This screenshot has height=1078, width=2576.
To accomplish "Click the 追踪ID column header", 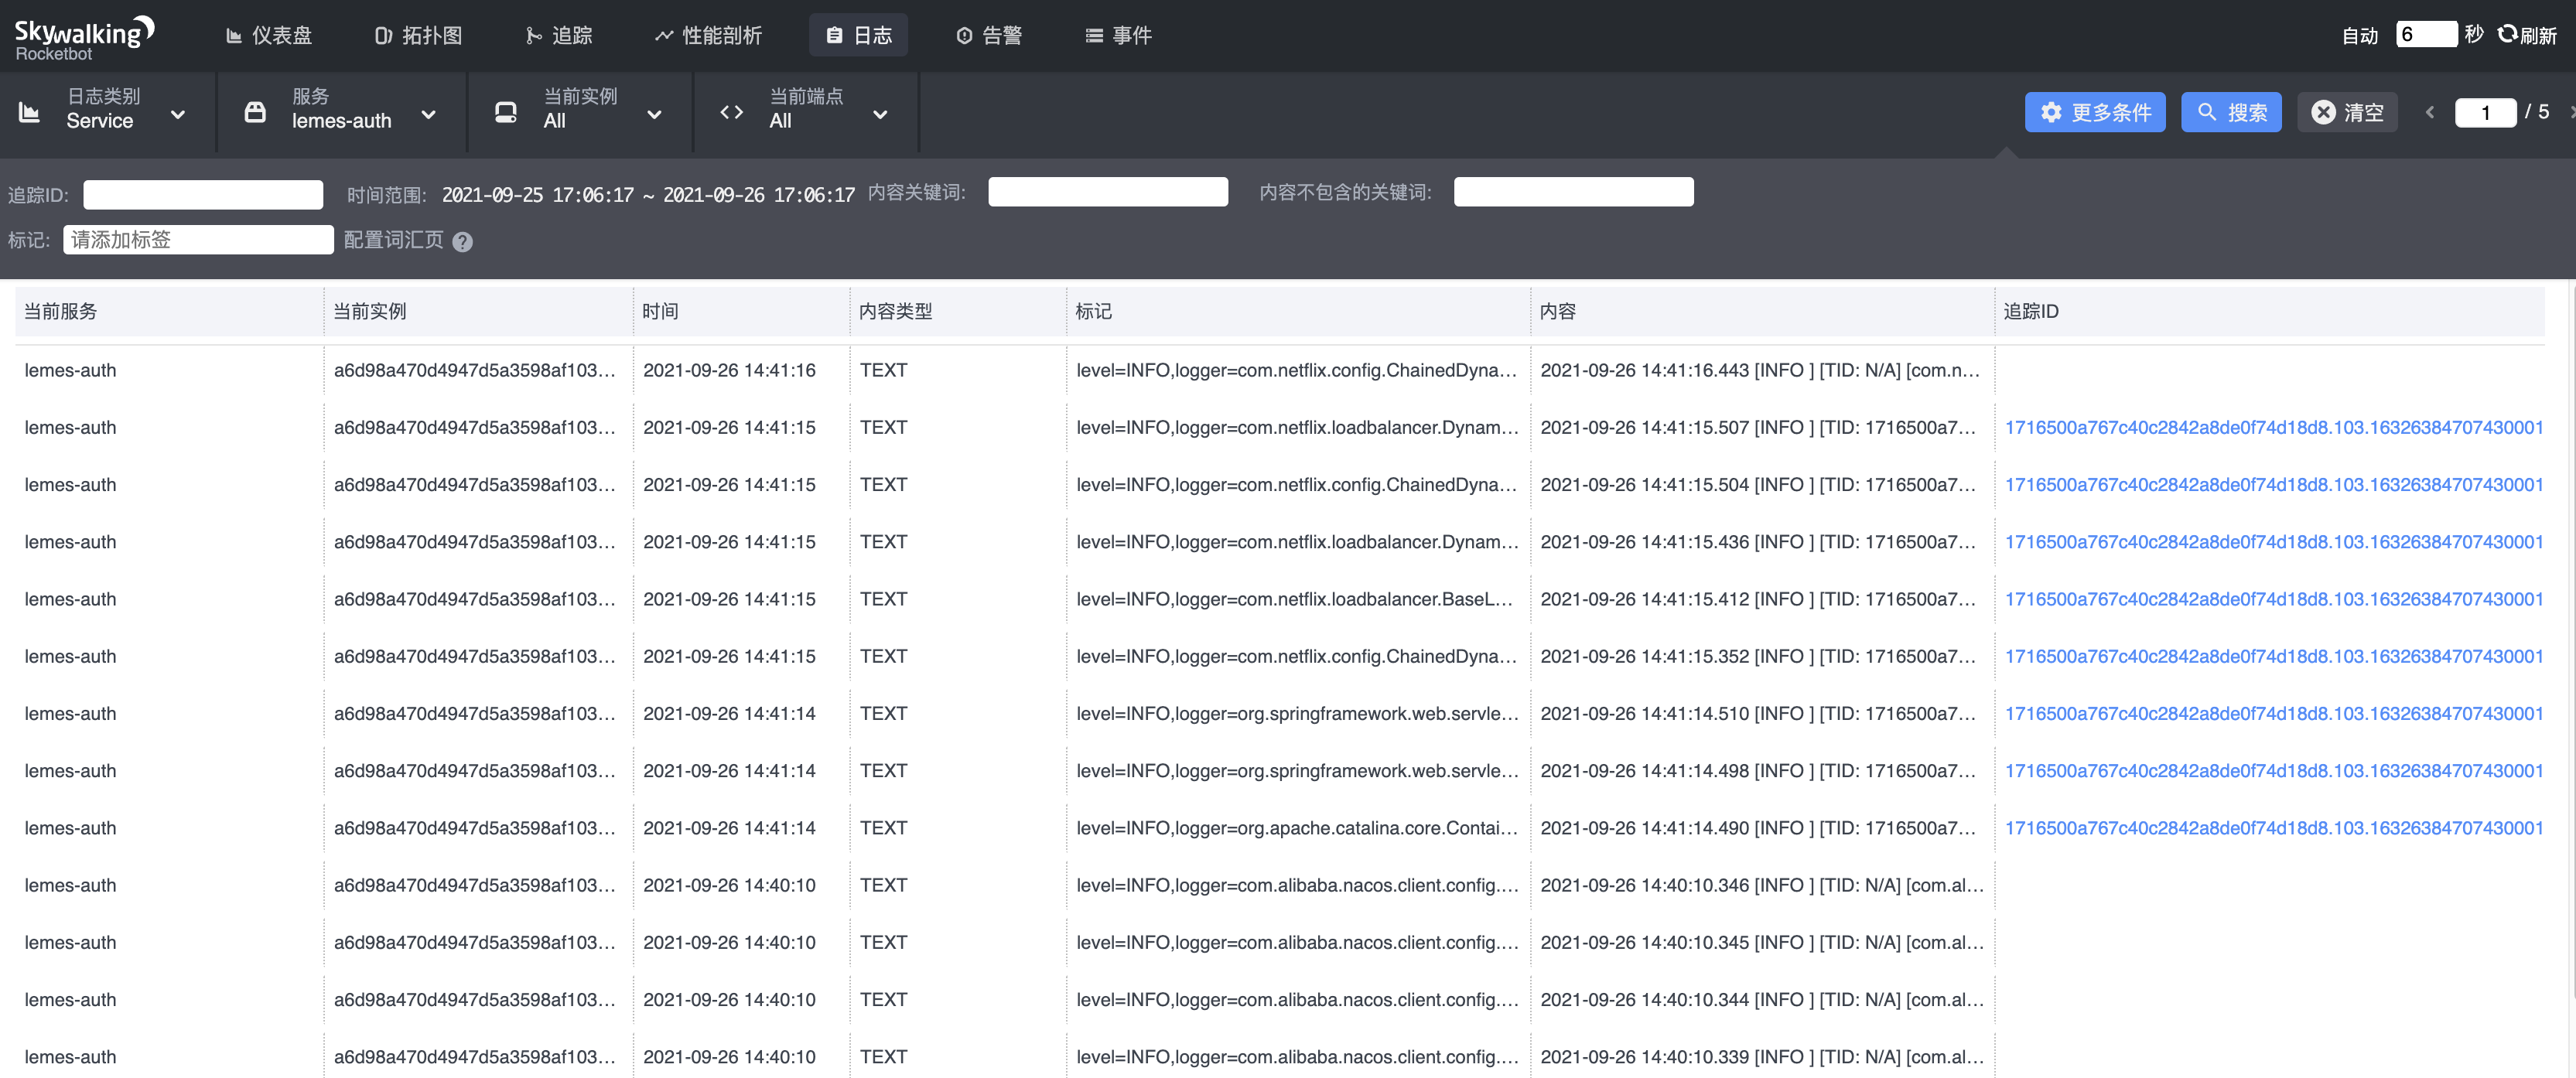I will (2269, 311).
